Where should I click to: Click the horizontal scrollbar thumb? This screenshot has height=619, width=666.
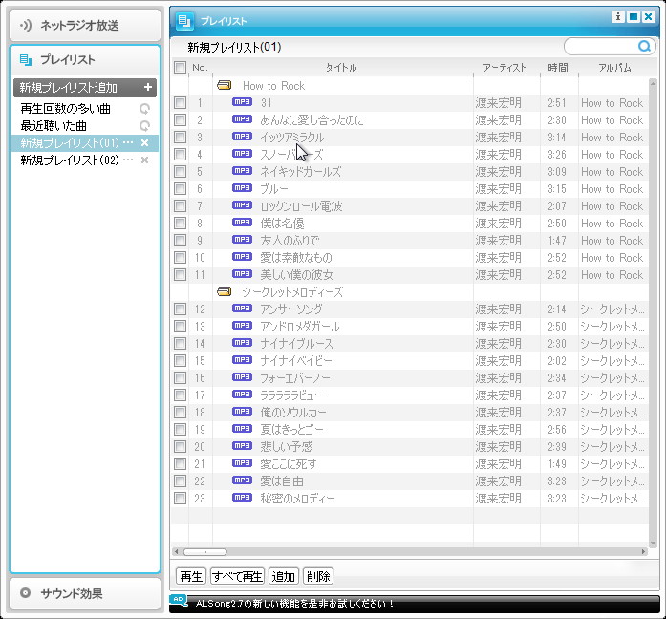pyautogui.click(x=204, y=552)
